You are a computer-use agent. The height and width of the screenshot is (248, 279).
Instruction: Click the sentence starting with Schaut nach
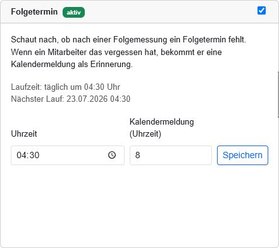[128, 40]
